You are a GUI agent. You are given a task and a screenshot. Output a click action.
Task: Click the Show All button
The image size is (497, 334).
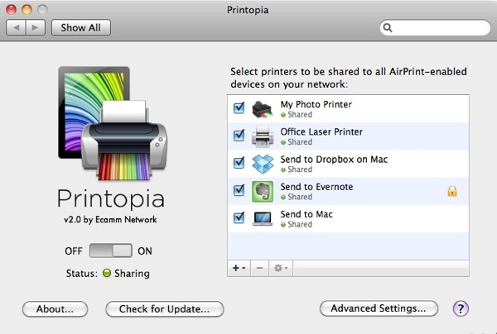(81, 27)
